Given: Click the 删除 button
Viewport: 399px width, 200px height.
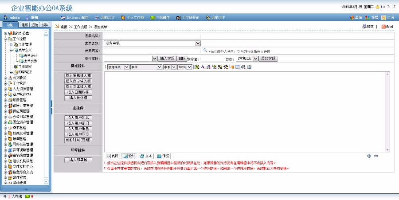Looking at the screenshot, I should pos(182,59).
